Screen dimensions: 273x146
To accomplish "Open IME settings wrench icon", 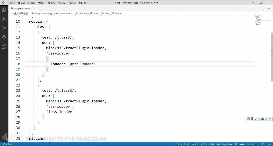I will tap(270, 119).
